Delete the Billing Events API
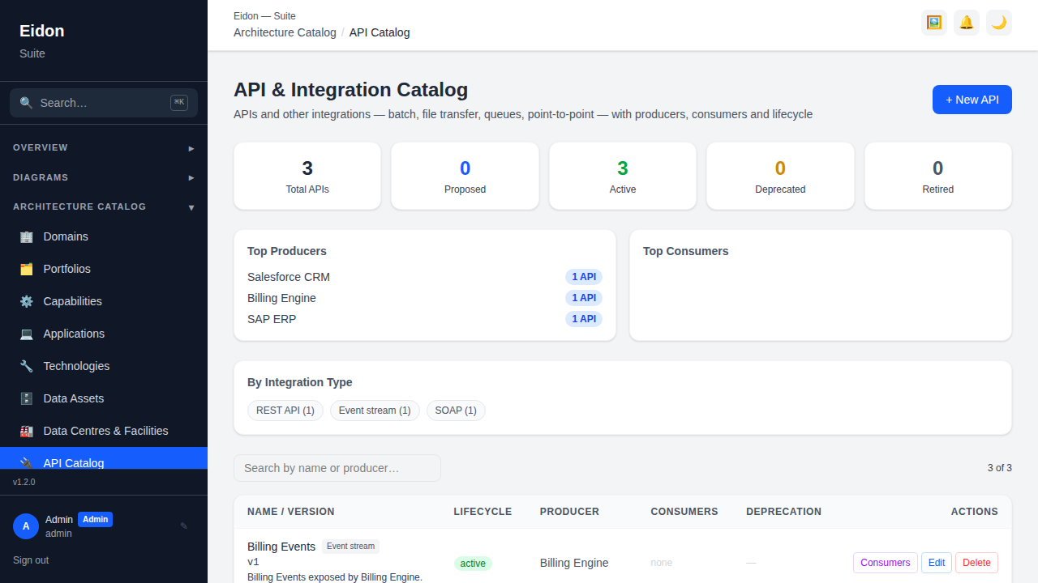This screenshot has width=1038, height=583. tap(976, 563)
